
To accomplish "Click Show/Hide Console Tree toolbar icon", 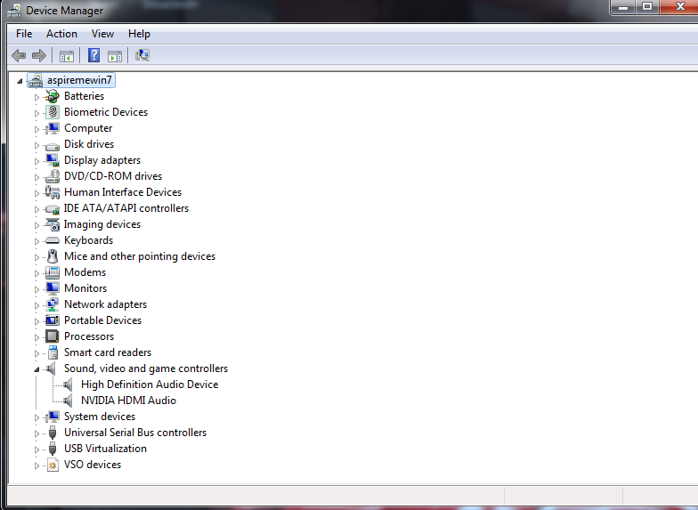I will pos(67,55).
